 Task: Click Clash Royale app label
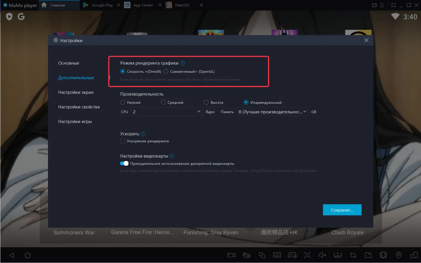[x=348, y=233]
